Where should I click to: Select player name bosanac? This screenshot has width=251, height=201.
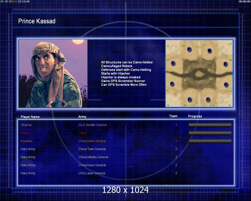(x=26, y=141)
